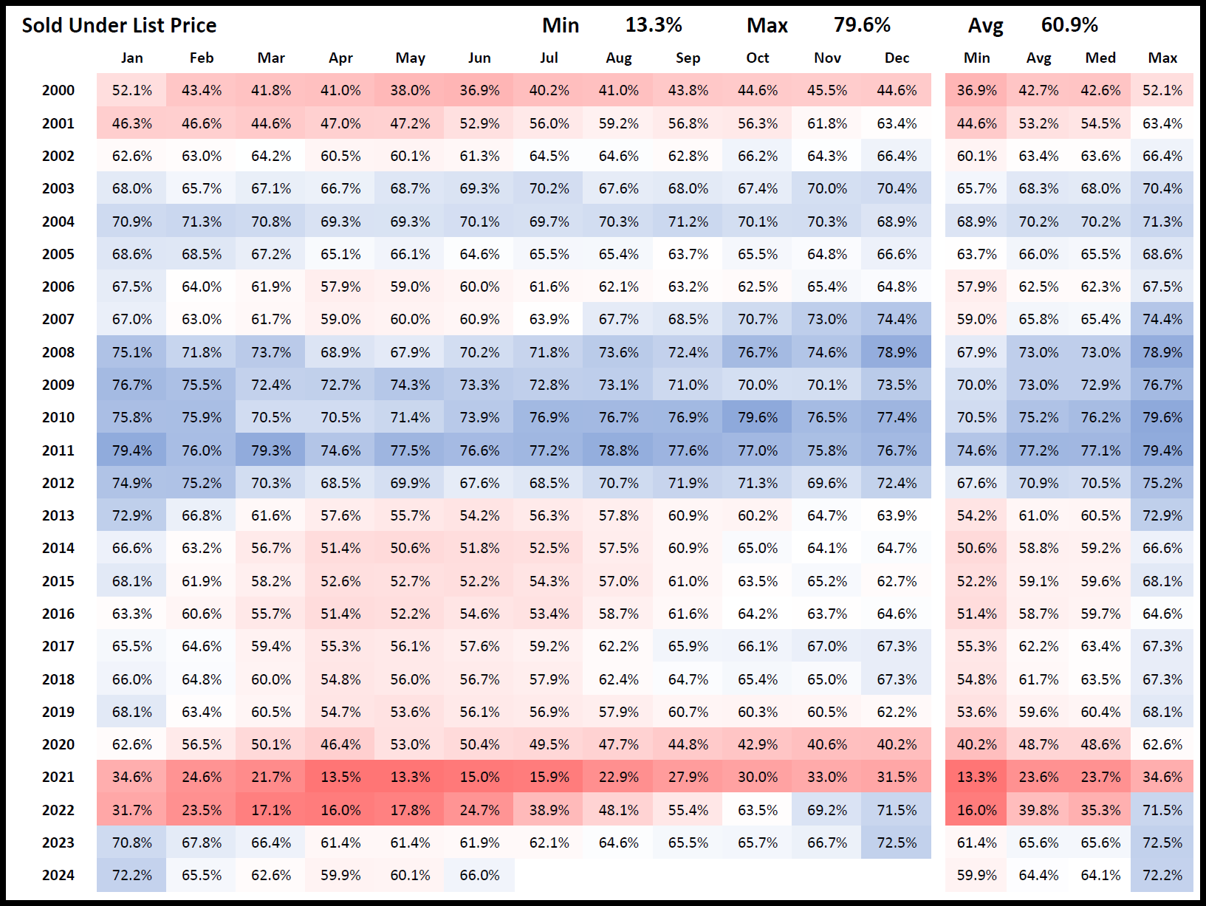This screenshot has width=1206, height=906.
Task: Click the overall Max value 79.6% at top
Action: (x=862, y=26)
